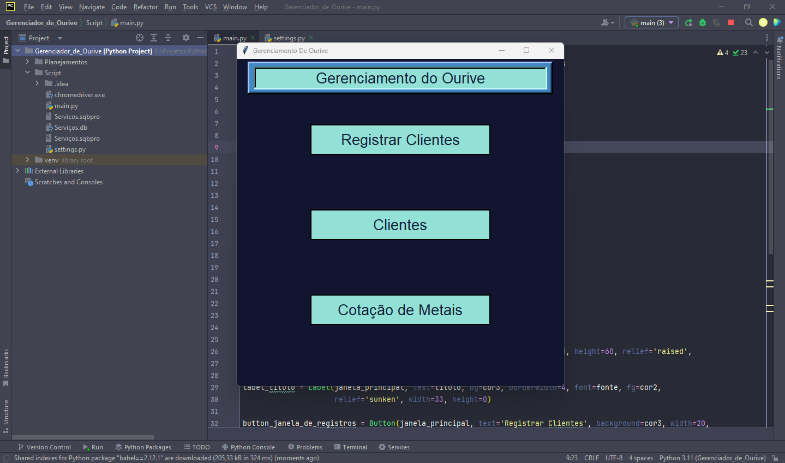Click line number 9 in the gutter
The image size is (785, 463).
216,147
